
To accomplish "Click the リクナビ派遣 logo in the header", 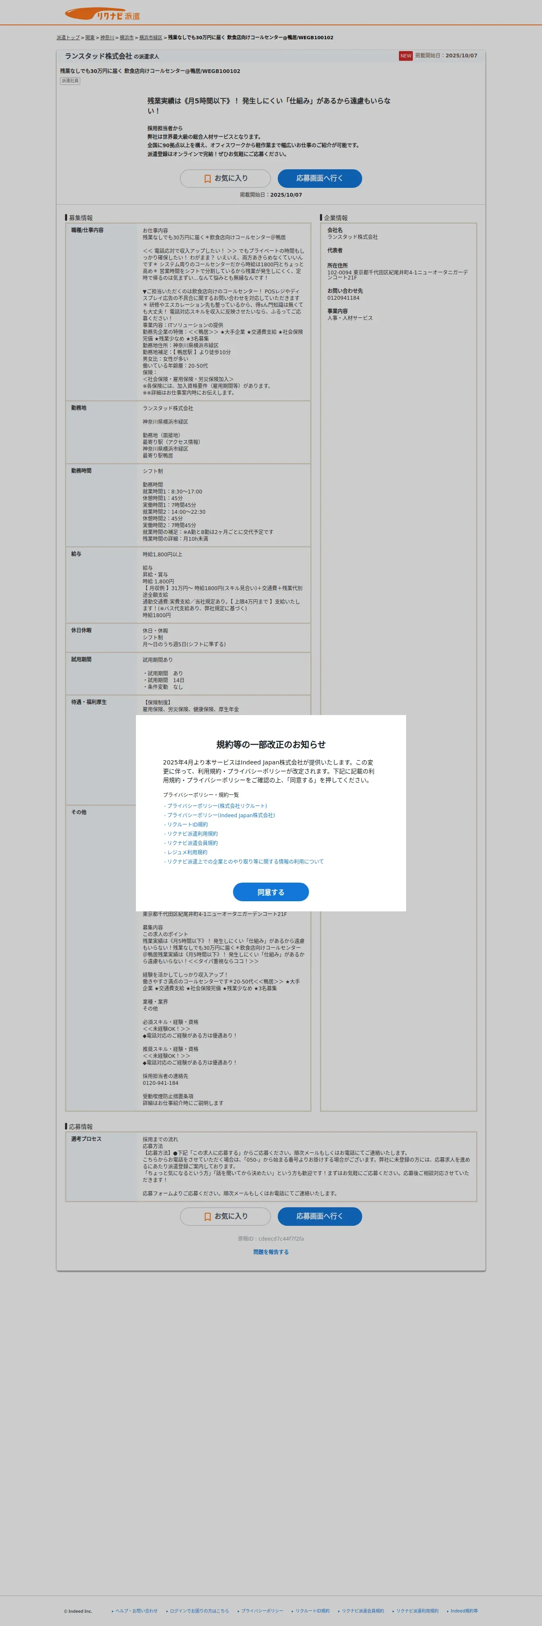I will [103, 14].
